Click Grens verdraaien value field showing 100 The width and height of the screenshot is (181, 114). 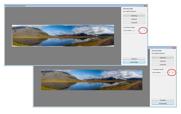[173, 73]
